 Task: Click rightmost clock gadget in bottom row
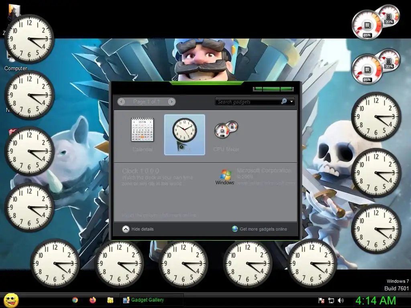[x=311, y=263]
